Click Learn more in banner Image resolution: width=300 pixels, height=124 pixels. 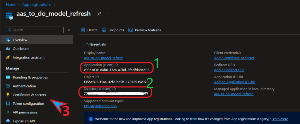[279, 119]
